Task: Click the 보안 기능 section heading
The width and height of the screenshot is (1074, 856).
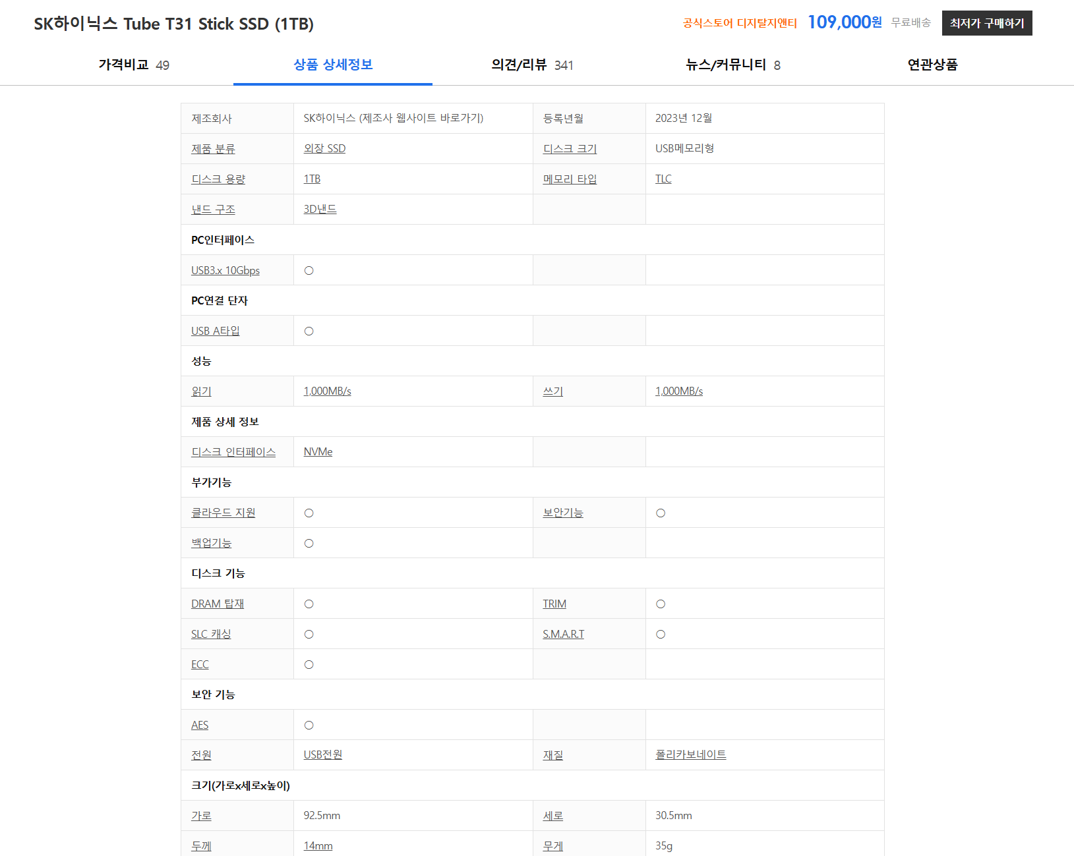Action: tap(213, 695)
